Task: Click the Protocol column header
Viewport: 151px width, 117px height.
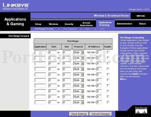Action: pyautogui.click(x=78, y=47)
